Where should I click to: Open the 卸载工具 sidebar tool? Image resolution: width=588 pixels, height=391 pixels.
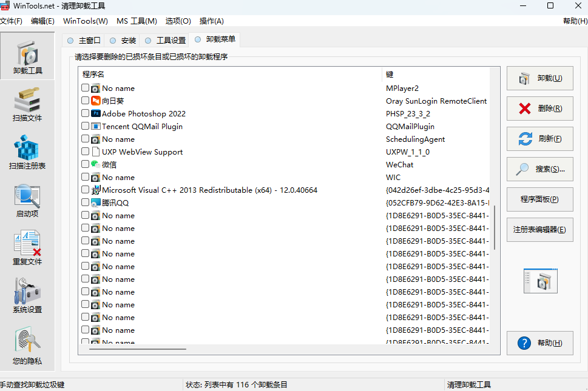click(x=27, y=56)
